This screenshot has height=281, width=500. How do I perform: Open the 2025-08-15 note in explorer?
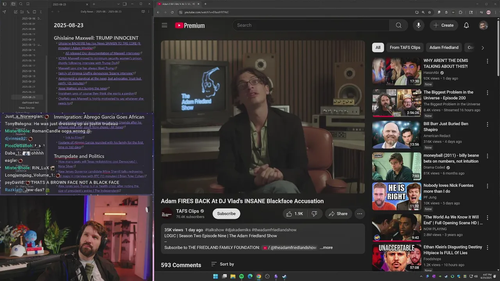[x=29, y=55]
